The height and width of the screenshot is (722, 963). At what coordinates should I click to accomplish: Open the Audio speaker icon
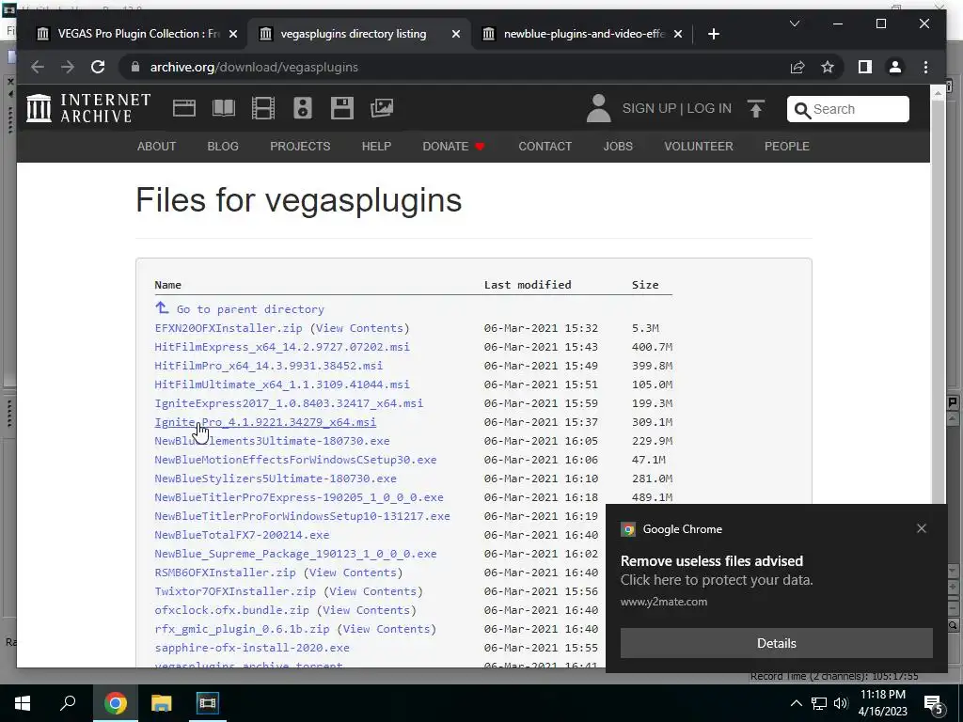(x=303, y=108)
